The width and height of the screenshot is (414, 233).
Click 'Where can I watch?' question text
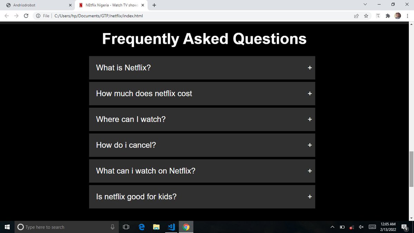(x=131, y=119)
